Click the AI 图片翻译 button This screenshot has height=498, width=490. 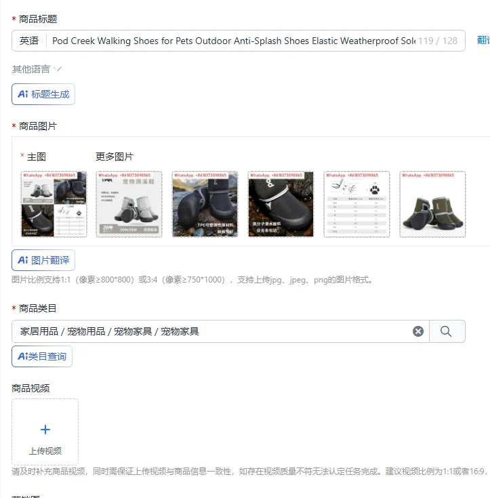(43, 260)
